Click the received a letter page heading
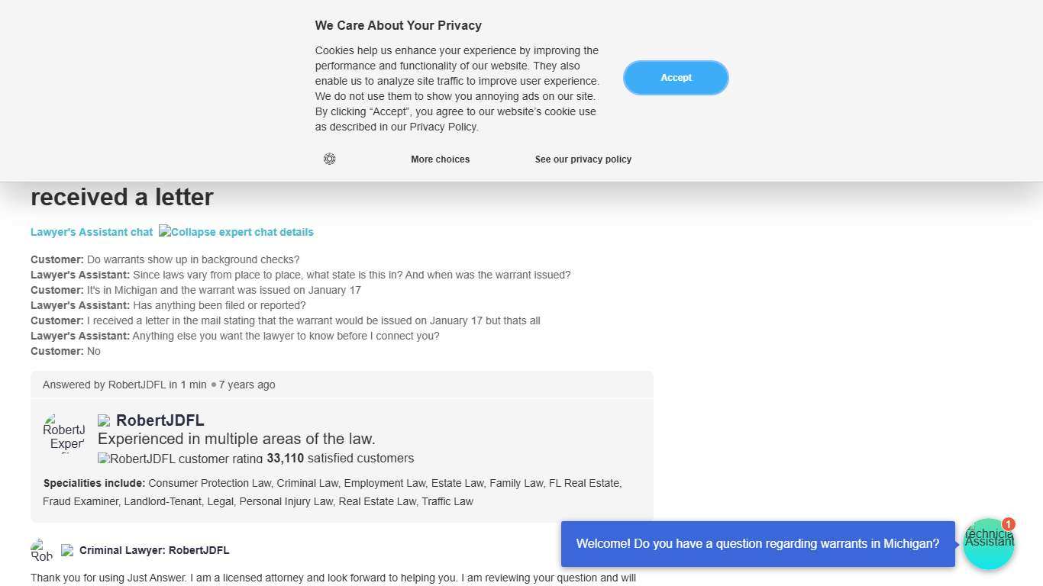This screenshot has width=1043, height=586. coord(122,197)
